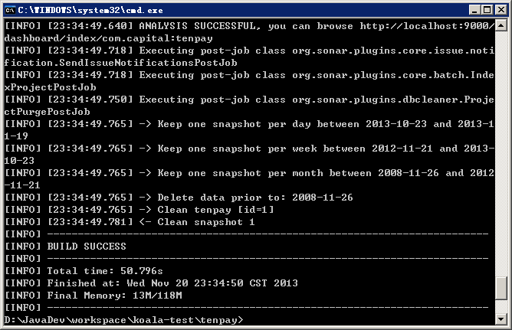The height and width of the screenshot is (330, 512).
Task: Click the command prompt after tenpay>
Action: click(x=248, y=320)
